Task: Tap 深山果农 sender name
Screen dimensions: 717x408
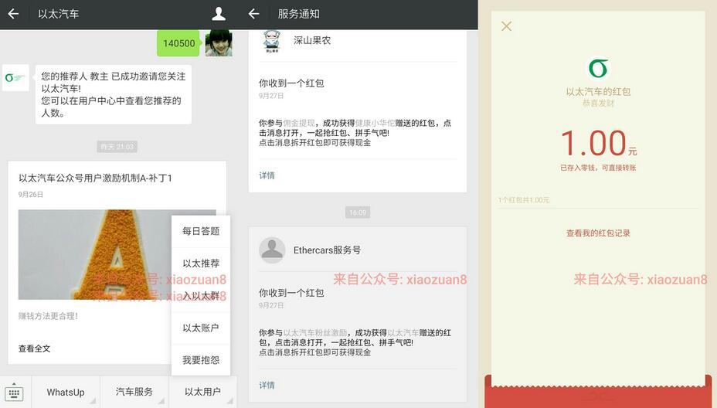Action: coord(312,40)
